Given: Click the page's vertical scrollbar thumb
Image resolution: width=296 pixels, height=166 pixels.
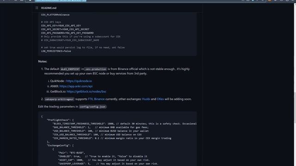Looking at the screenshot, I should pyautogui.click(x=295, y=107).
